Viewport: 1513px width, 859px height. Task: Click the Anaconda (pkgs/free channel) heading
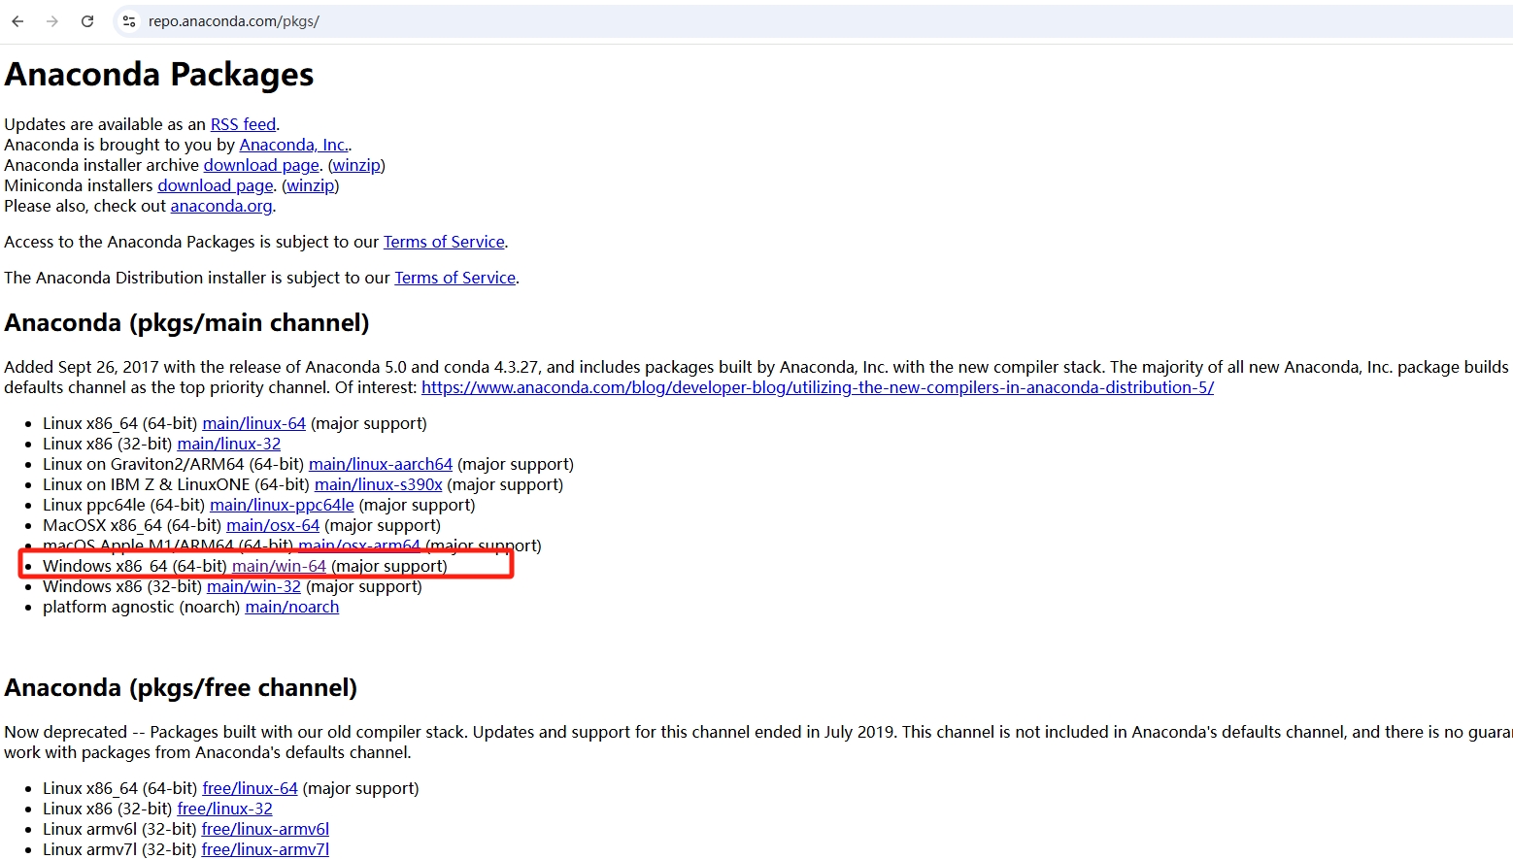181,688
